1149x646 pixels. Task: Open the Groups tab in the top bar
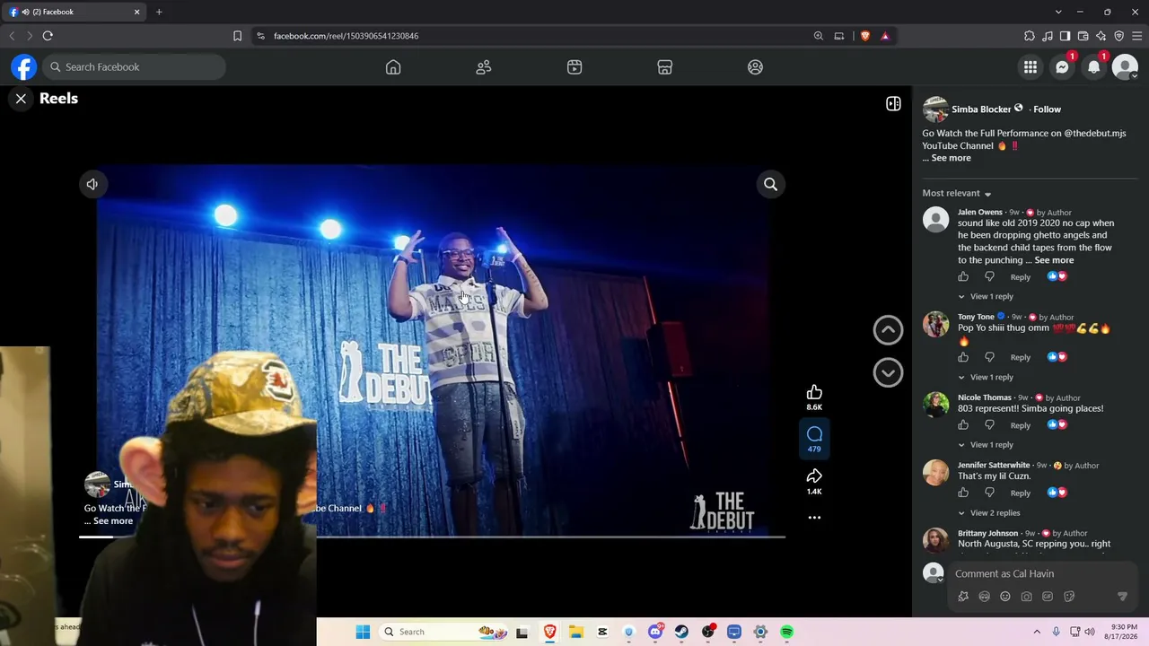pyautogui.click(x=755, y=67)
